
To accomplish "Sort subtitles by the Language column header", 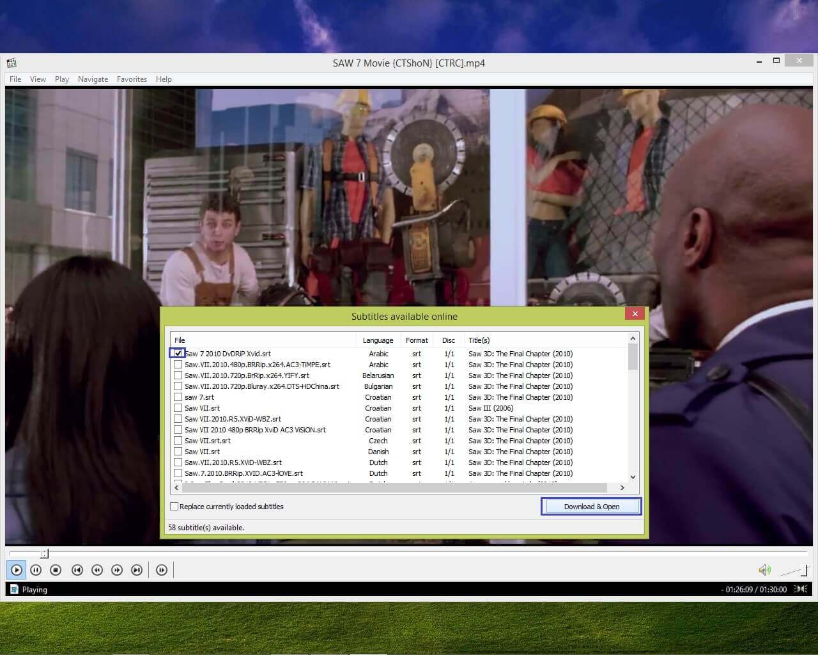I will tap(378, 340).
